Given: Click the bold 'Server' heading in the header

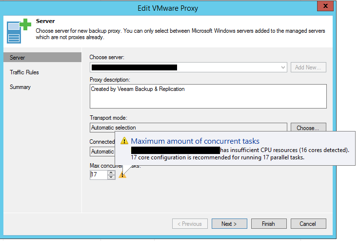Looking at the screenshot, I should click(45, 21).
